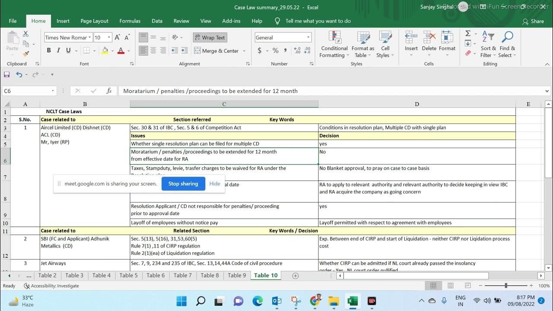The image size is (553, 311).
Task: Click Stop sharing button
Action: click(183, 184)
